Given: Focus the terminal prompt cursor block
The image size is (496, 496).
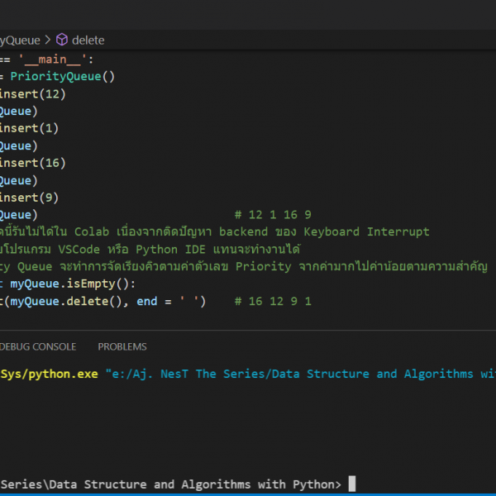Looking at the screenshot, I should click(x=351, y=484).
